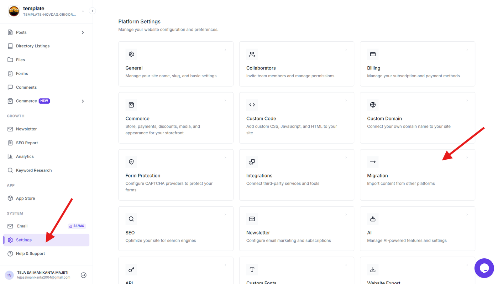Click the Custom Domain globe icon
The image size is (498, 284).
pos(373,105)
